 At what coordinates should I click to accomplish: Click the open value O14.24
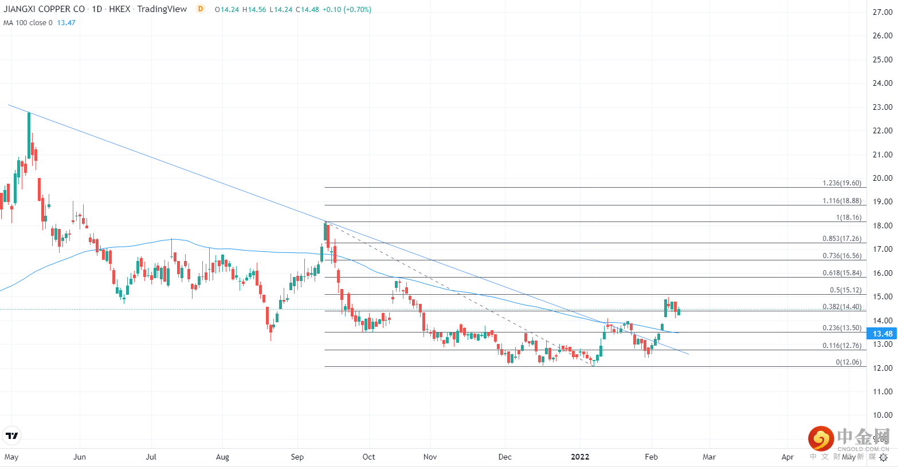coord(227,10)
